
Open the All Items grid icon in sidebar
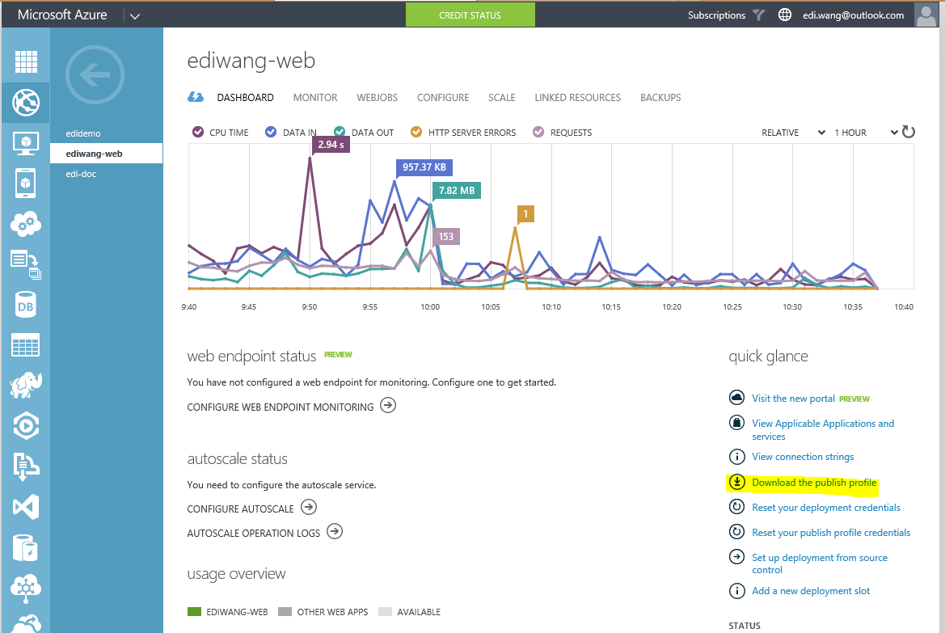(25, 61)
